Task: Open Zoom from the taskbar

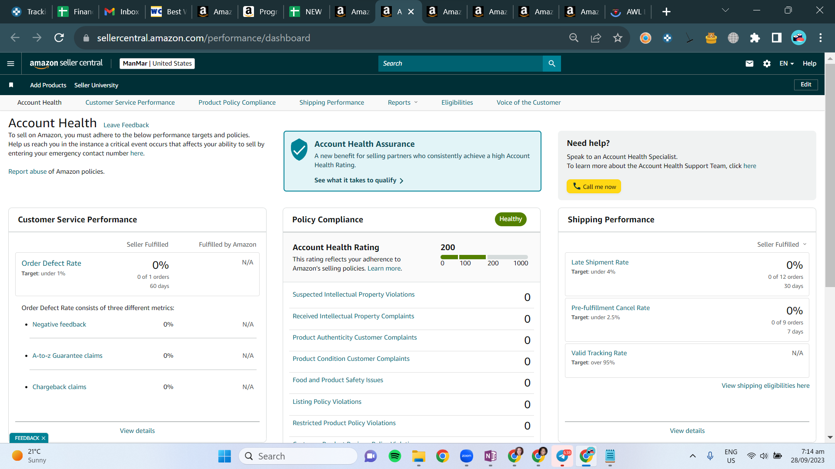Action: 467,456
